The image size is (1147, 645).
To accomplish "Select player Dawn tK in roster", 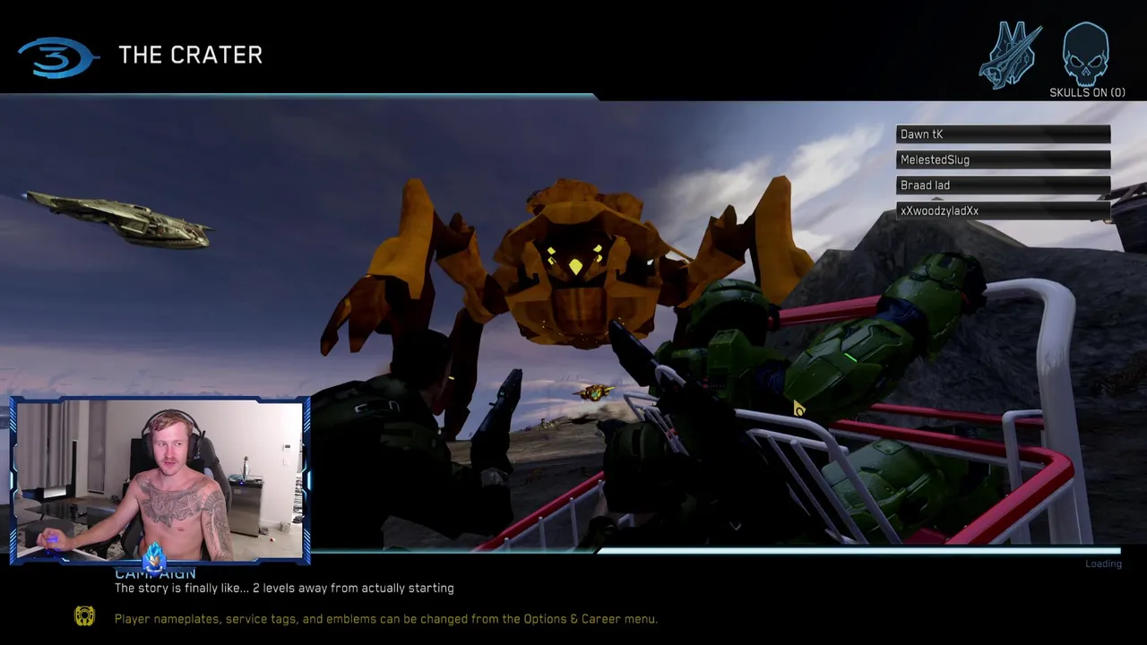I will pos(1004,134).
